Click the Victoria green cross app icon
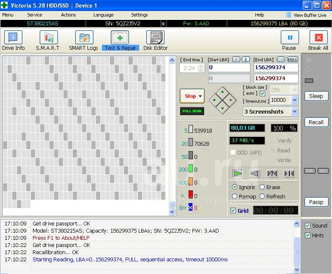 (4, 5)
